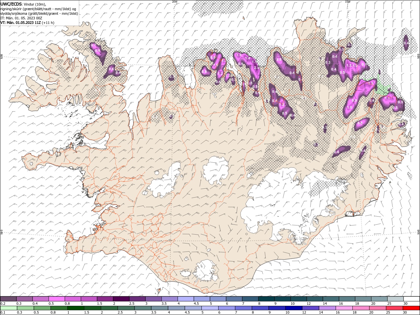Image resolution: width=420 pixels, height=315 pixels.
Task: Click the 'VT: Mán. 01.05.2023 11Z' line
Action: coord(21,23)
